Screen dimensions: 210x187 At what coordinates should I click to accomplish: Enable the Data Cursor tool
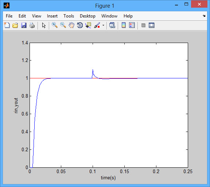click(88, 25)
